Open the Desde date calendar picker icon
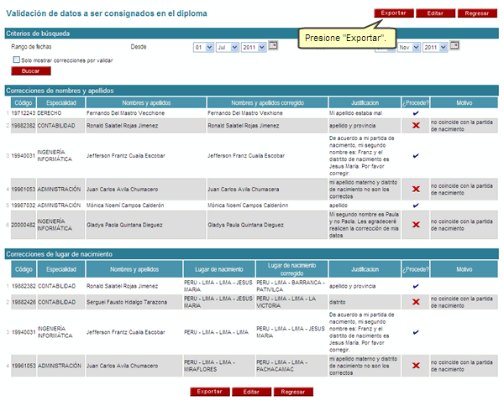 [x=273, y=45]
